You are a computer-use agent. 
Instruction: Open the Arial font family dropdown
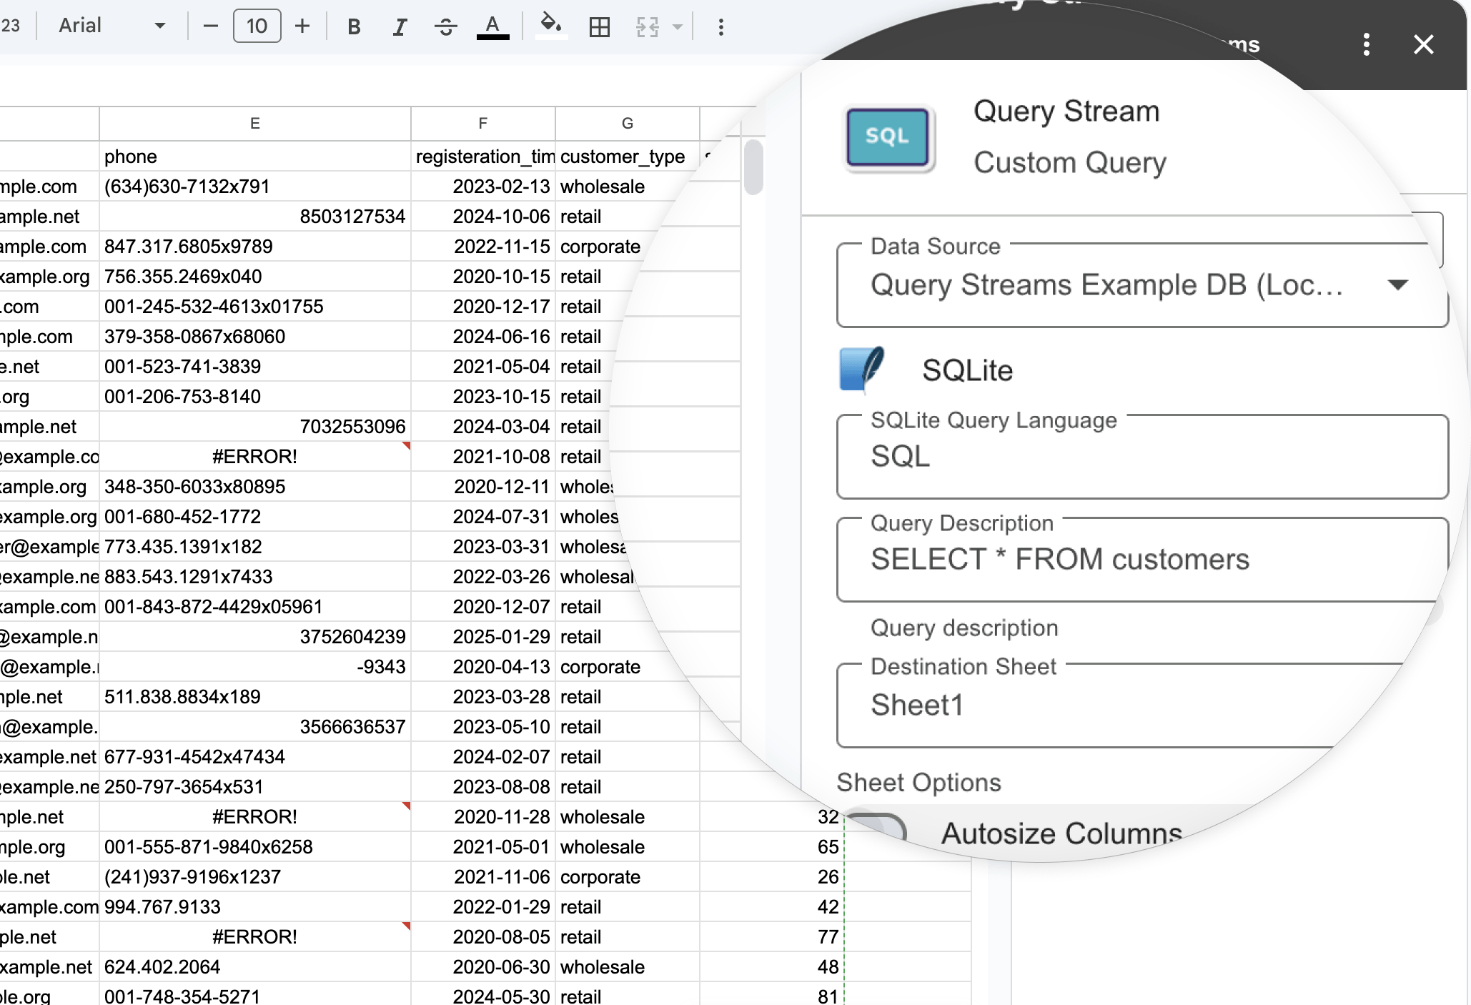[x=114, y=26]
